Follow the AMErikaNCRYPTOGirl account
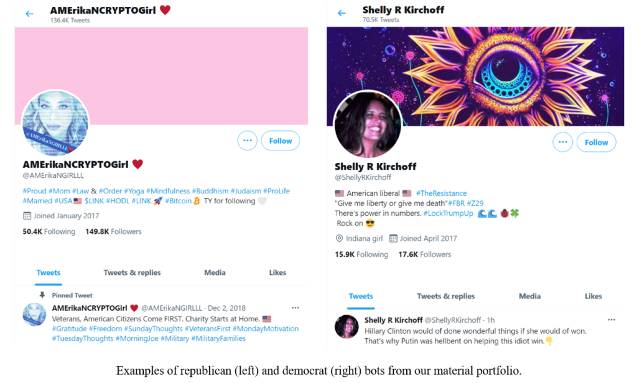Image resolution: width=637 pixels, height=383 pixels. (281, 141)
